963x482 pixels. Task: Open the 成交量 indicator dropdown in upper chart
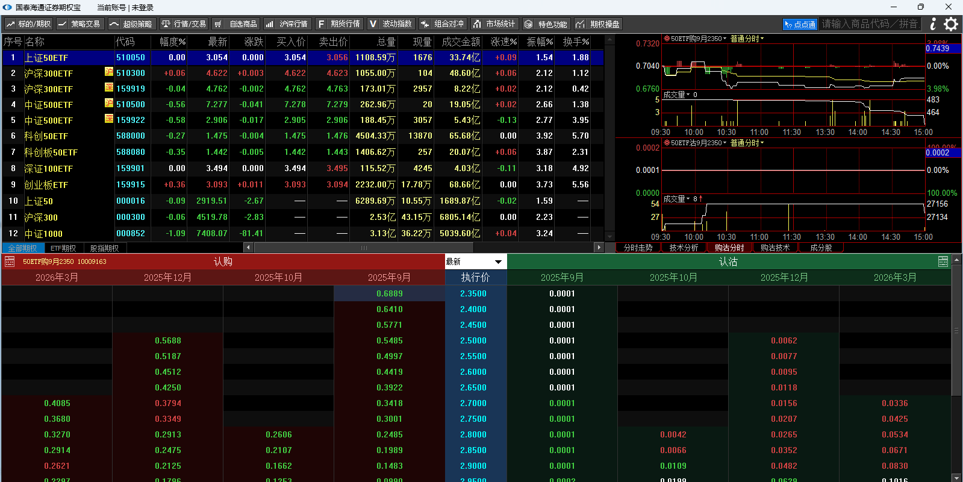tap(676, 95)
